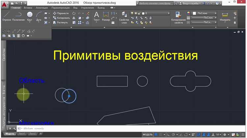
Task: Select the Дуга (Arc) tool
Action: tap(39, 16)
